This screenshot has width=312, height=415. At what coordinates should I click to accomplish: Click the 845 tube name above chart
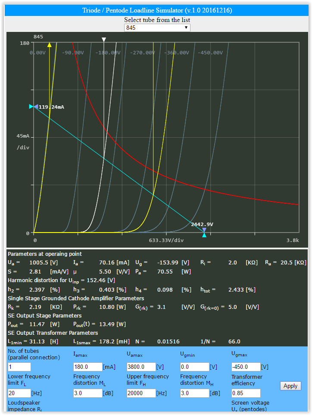[x=38, y=37]
